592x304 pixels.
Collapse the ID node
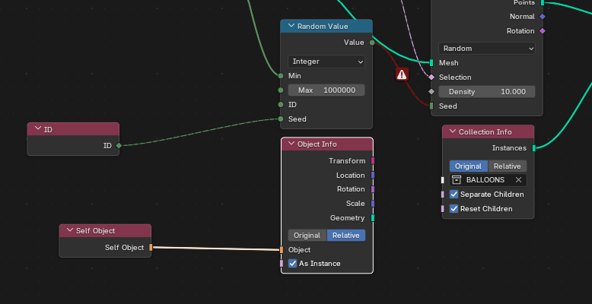coord(37,129)
